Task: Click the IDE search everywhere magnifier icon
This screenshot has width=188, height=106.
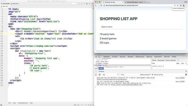Action: (93, 4)
